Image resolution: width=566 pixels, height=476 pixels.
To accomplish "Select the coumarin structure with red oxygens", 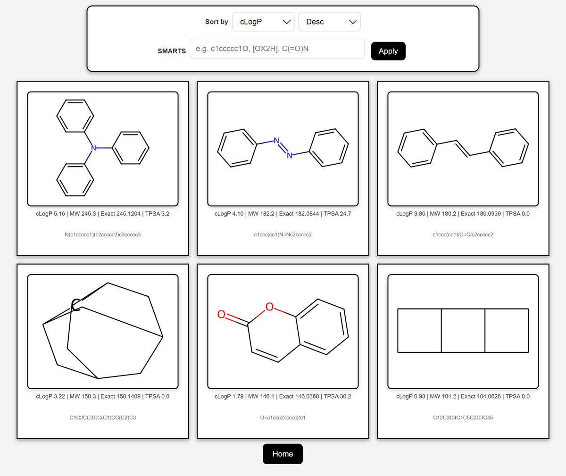I will click(283, 330).
